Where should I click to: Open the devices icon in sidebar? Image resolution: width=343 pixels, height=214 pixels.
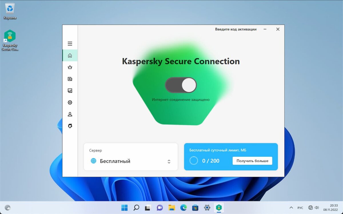[70, 91]
